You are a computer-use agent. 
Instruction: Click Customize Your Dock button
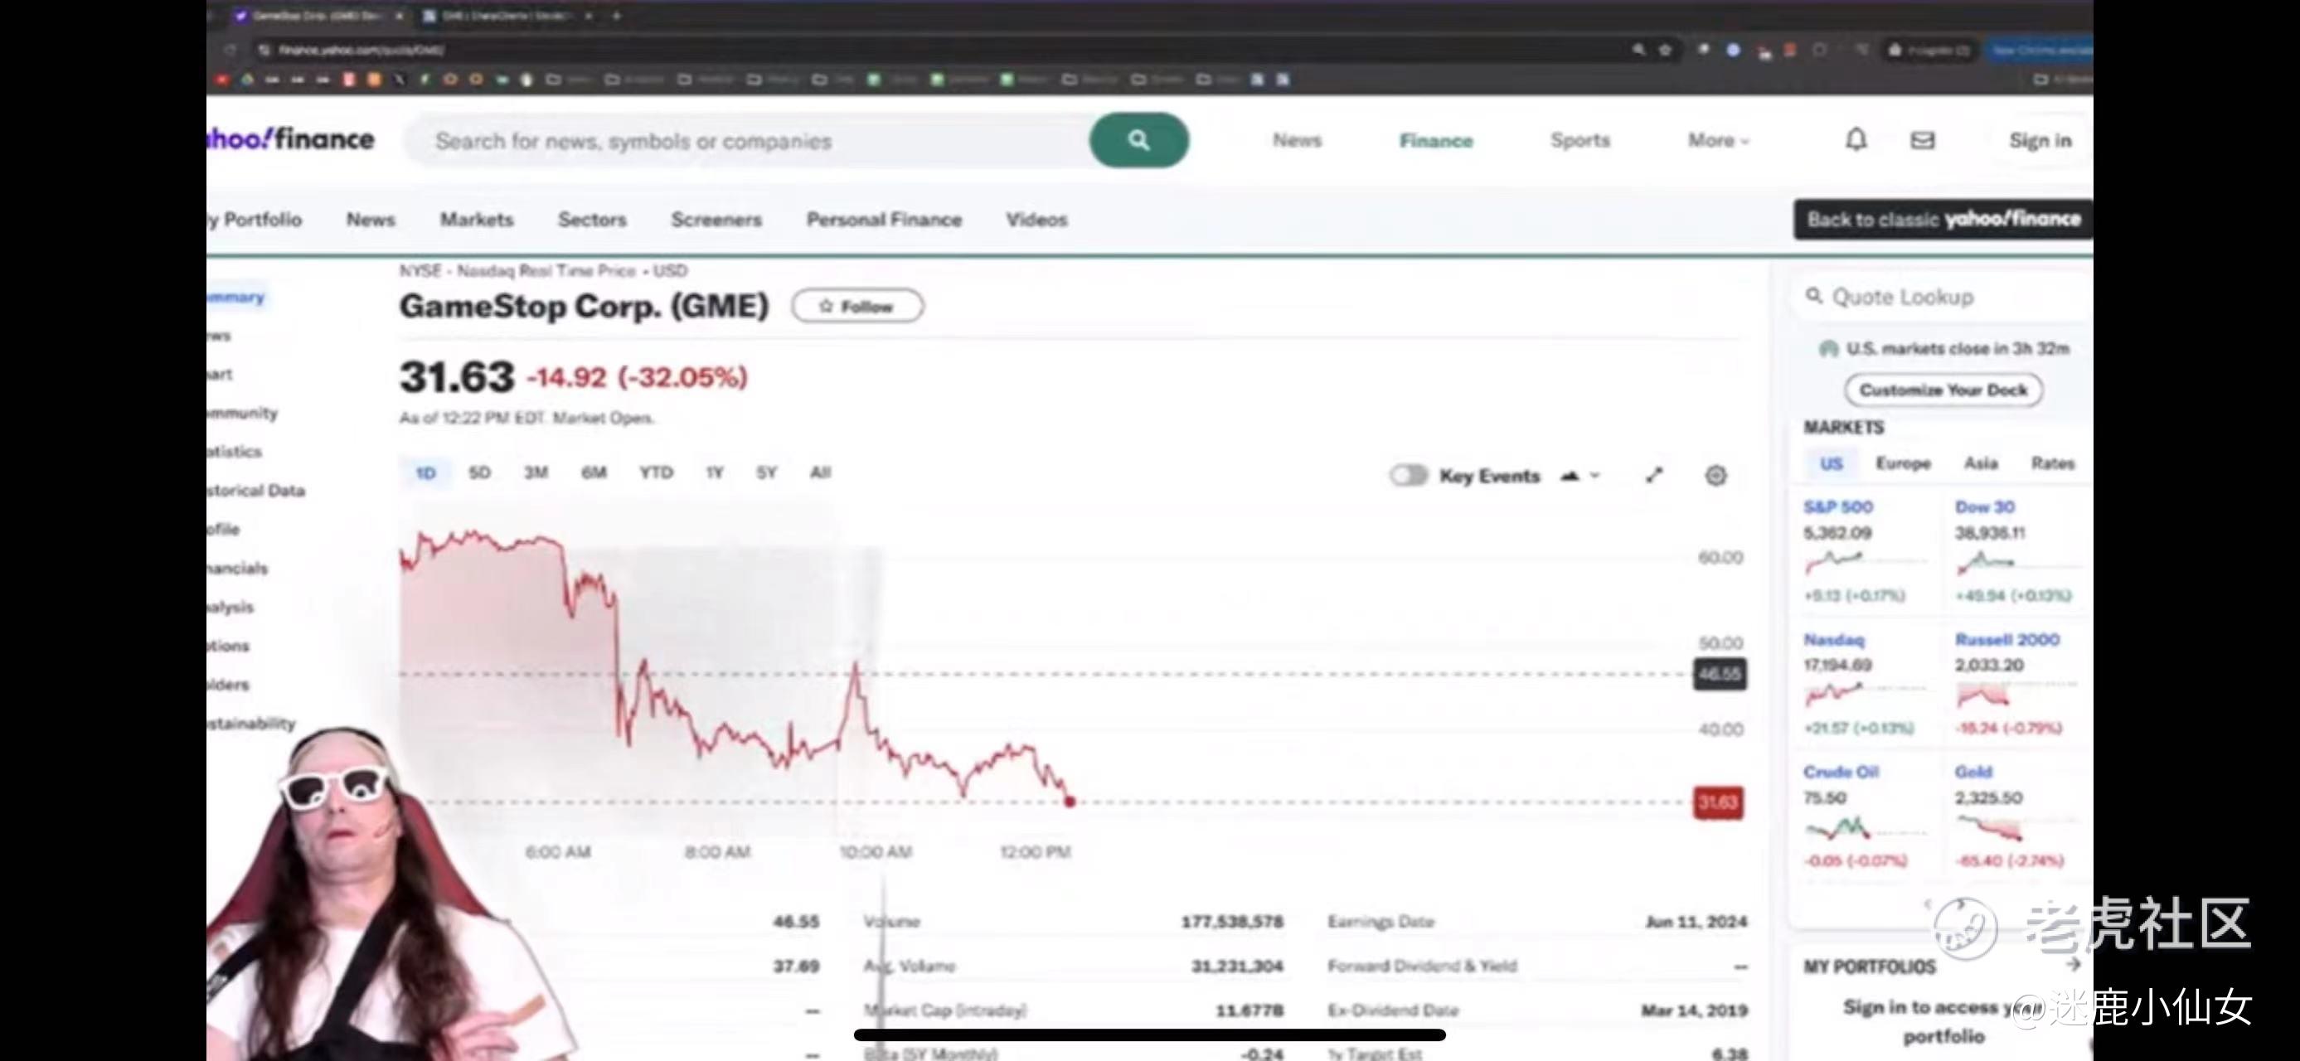(1943, 390)
